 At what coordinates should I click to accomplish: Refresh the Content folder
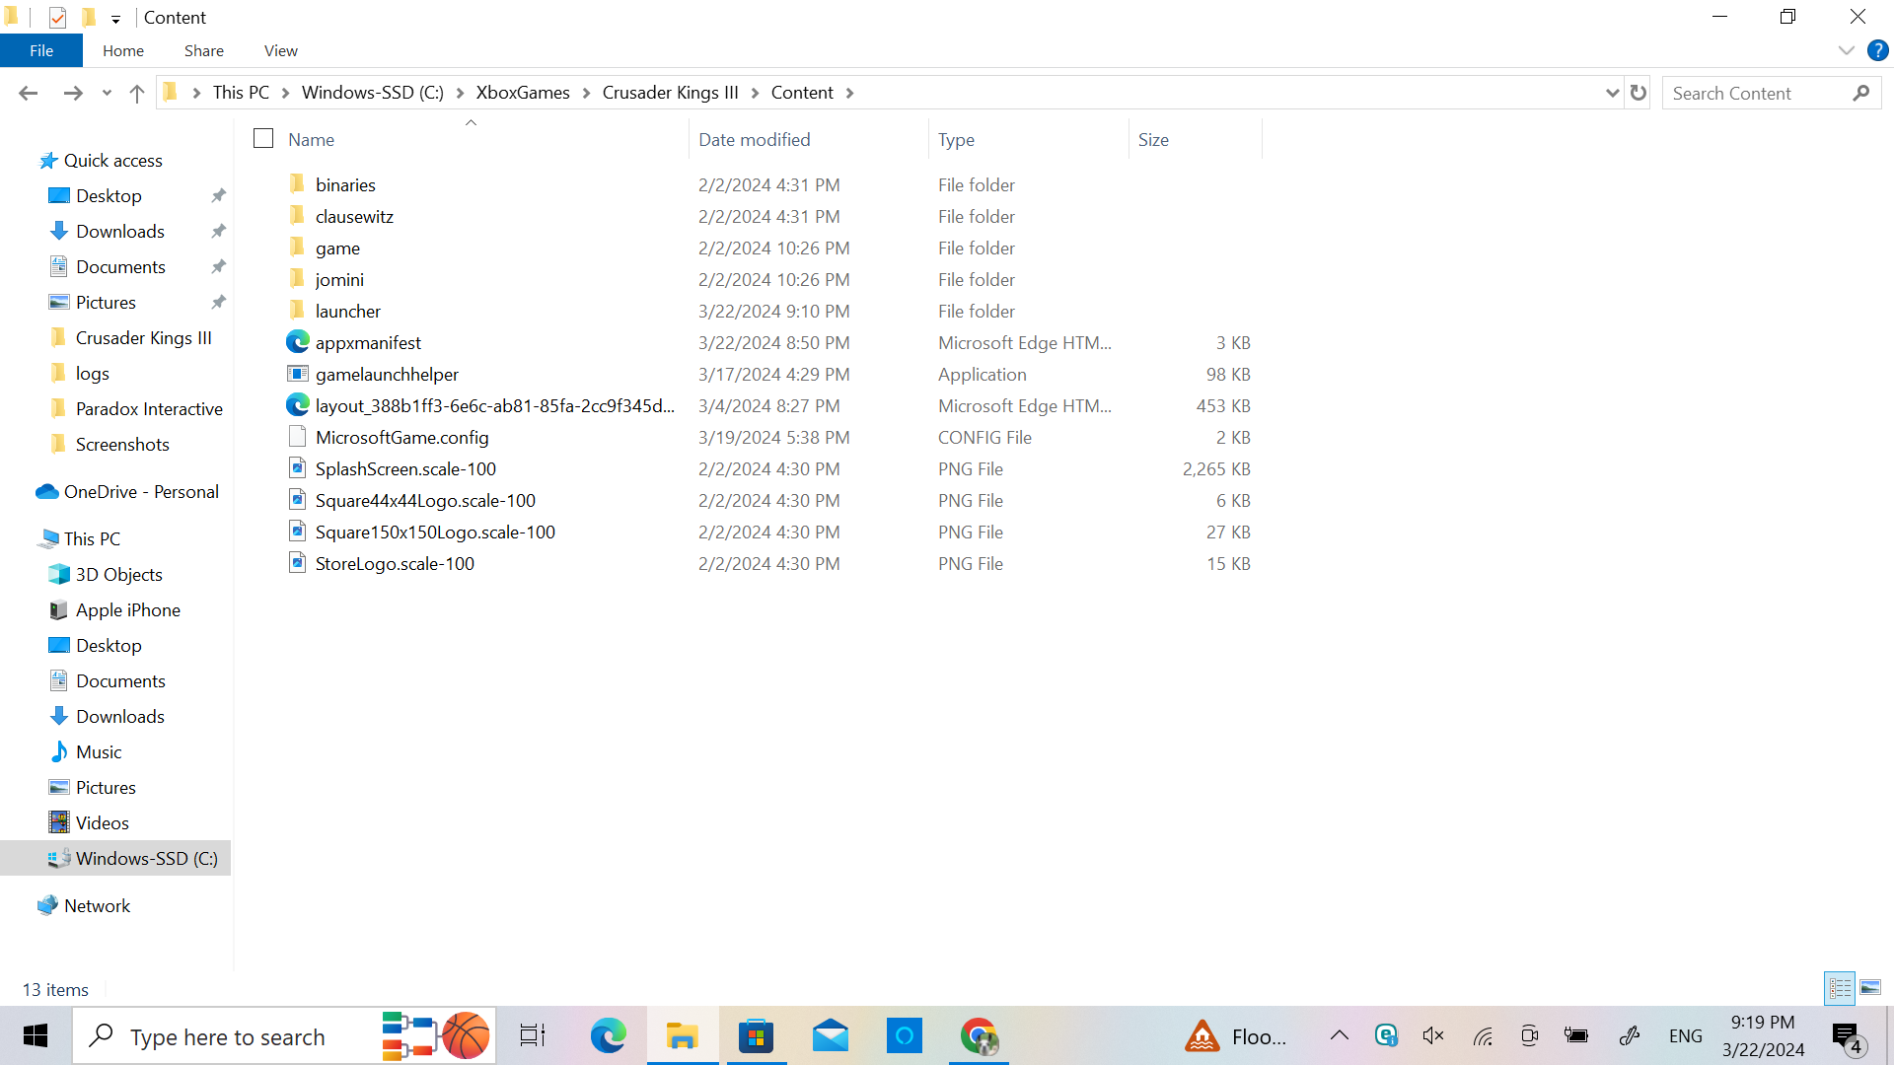[x=1639, y=92]
